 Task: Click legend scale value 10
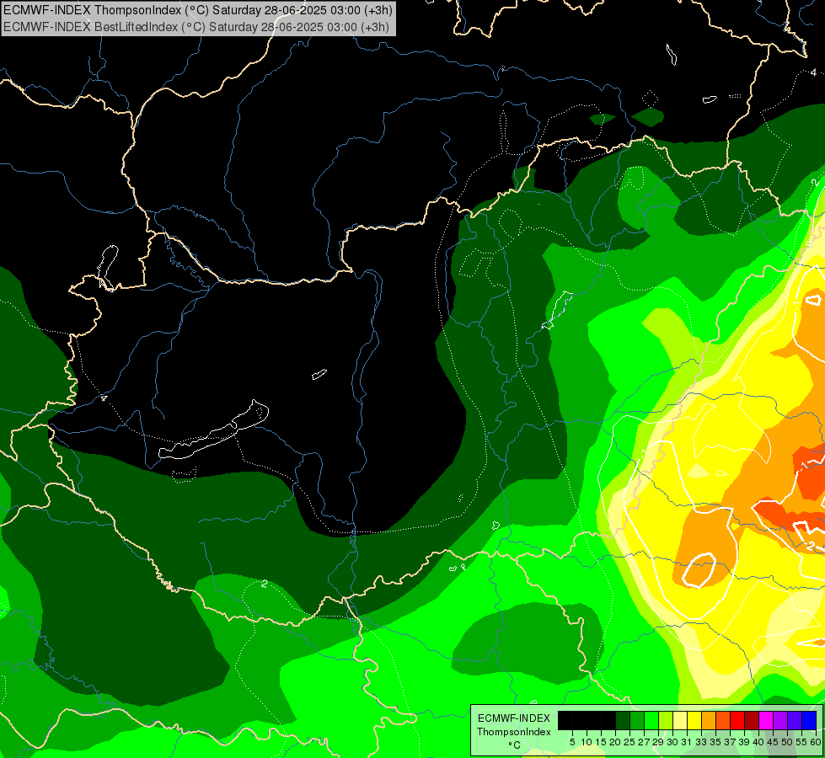pyautogui.click(x=587, y=742)
